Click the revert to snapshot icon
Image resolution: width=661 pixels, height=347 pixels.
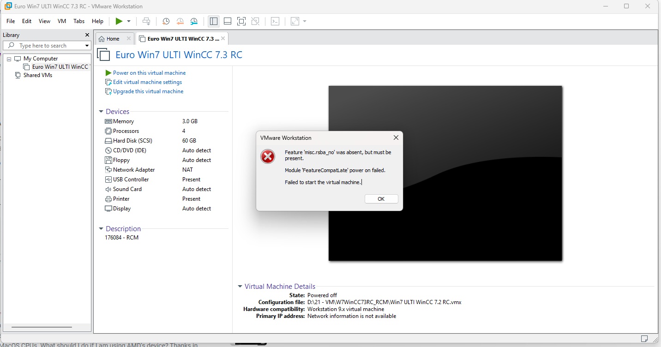click(180, 21)
